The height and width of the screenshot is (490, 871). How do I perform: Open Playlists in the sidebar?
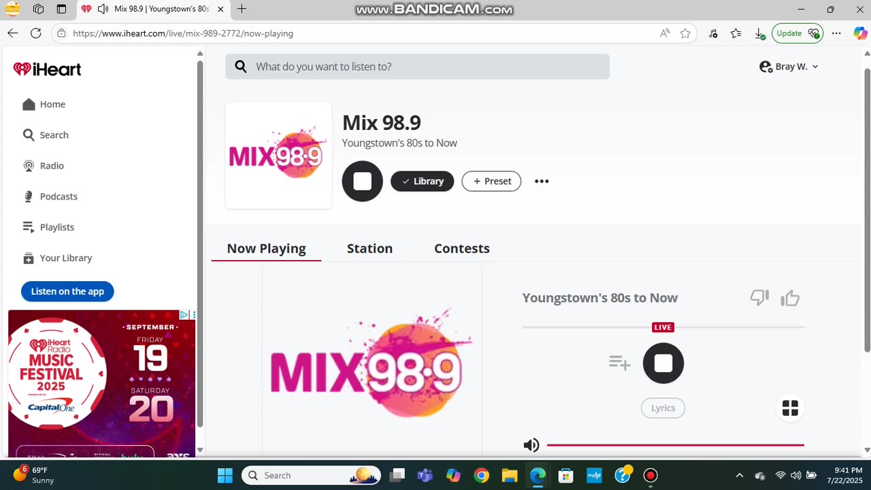(48, 227)
